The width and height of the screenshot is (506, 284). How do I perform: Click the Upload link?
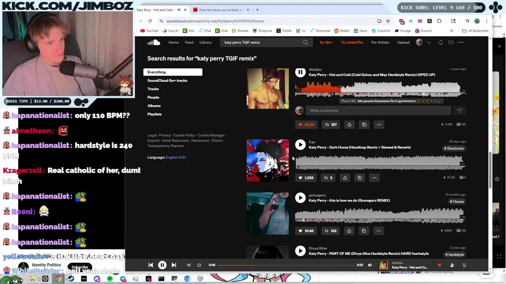point(403,42)
